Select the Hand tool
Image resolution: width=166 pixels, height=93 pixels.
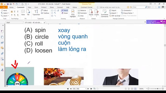click(4, 10)
